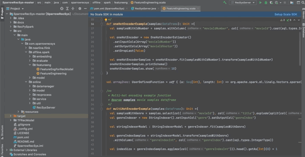Screen dimensions: 305x157
Task: Start debugging with the bug icon
Action: click(266, 3)
